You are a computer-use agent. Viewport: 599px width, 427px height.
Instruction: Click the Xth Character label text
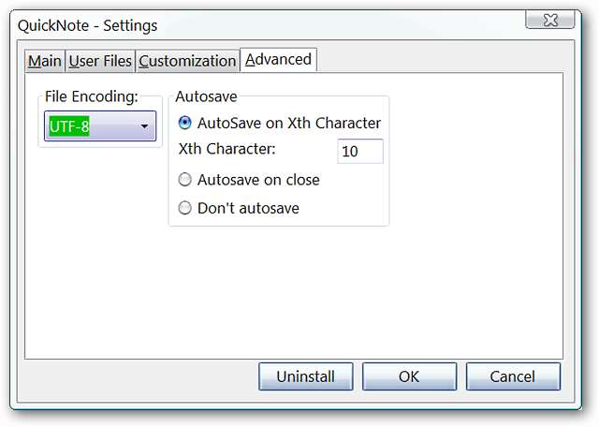click(x=234, y=149)
